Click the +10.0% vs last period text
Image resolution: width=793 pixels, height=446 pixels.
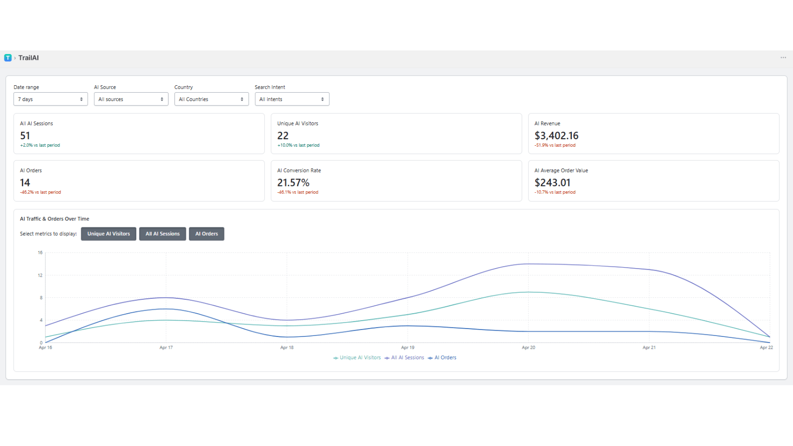[298, 145]
